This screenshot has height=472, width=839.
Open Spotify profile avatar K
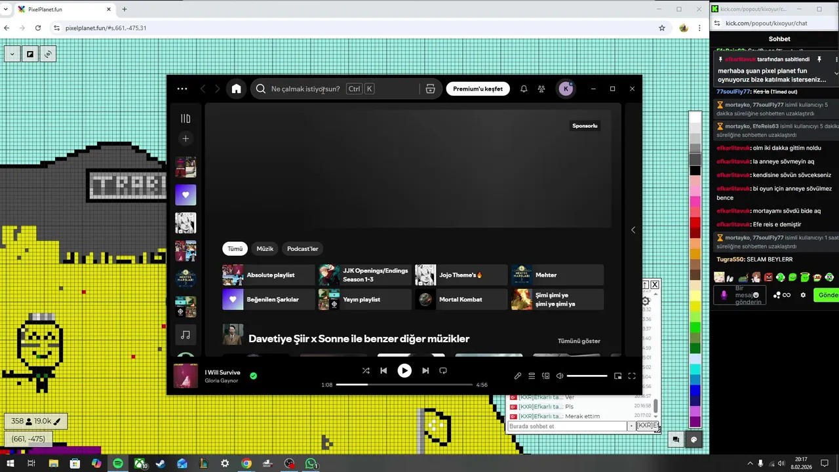click(566, 89)
